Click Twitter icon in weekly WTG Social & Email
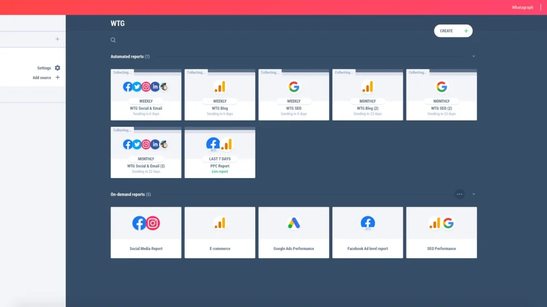Image resolution: width=547 pixels, height=307 pixels. [137, 87]
